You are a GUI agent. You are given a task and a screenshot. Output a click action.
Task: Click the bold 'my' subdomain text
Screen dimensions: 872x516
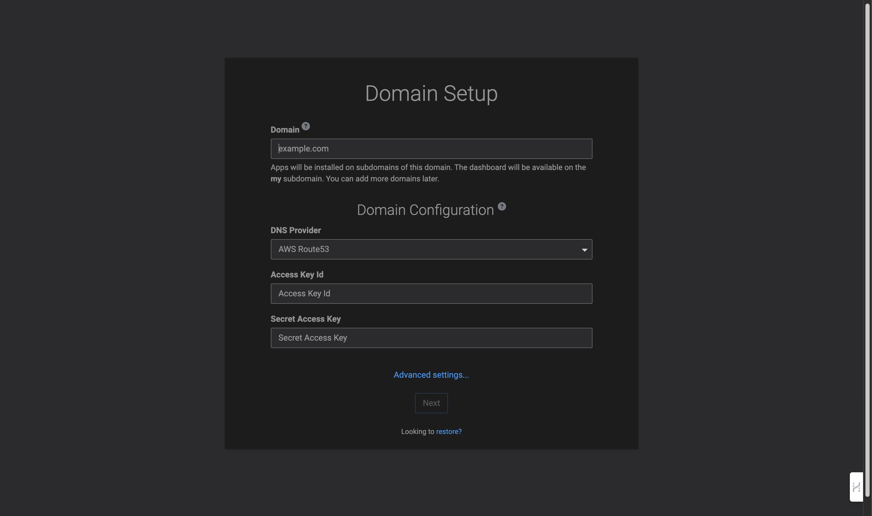276,179
